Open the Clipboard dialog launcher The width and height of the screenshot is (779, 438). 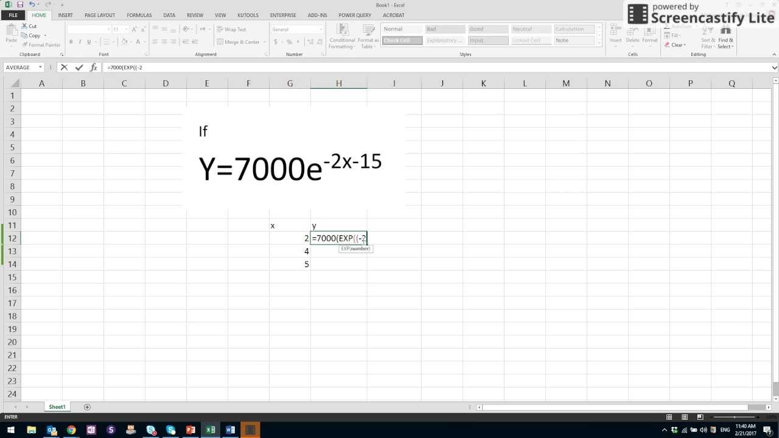coord(61,55)
